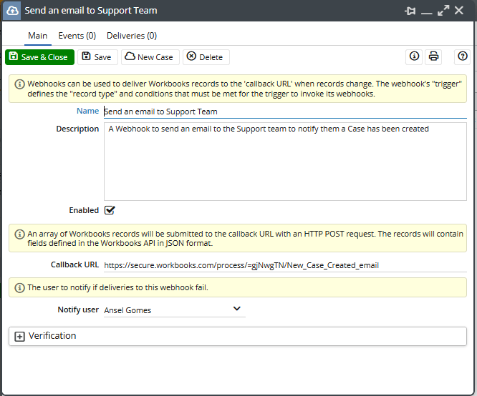
Task: Click into the Callback URL field
Action: (284, 265)
